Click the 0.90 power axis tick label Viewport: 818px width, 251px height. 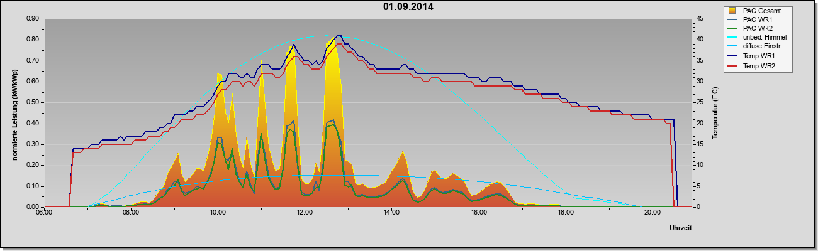(x=33, y=19)
